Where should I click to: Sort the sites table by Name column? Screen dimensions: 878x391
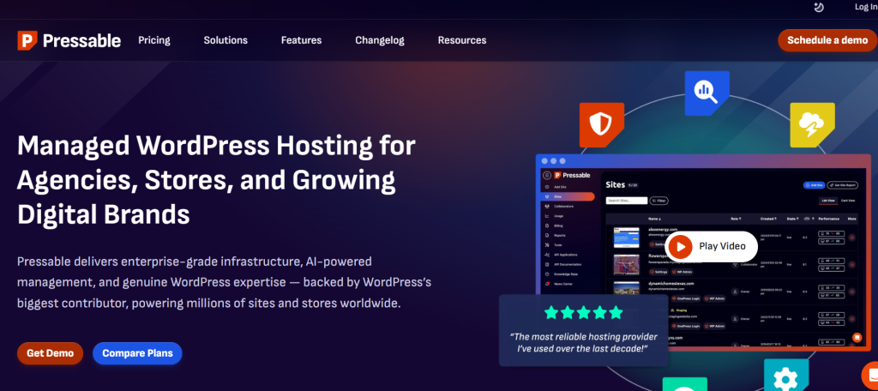coord(654,219)
